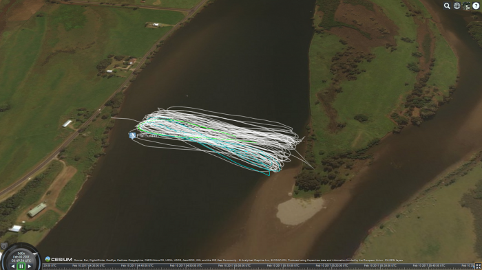Image resolution: width=482 pixels, height=270 pixels.
Task: Open the geocoder search magnifier icon
Action: 447,5
